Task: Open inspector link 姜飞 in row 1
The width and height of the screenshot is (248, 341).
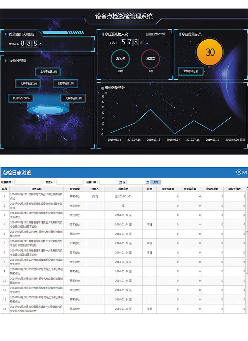Action: pyautogui.click(x=95, y=196)
